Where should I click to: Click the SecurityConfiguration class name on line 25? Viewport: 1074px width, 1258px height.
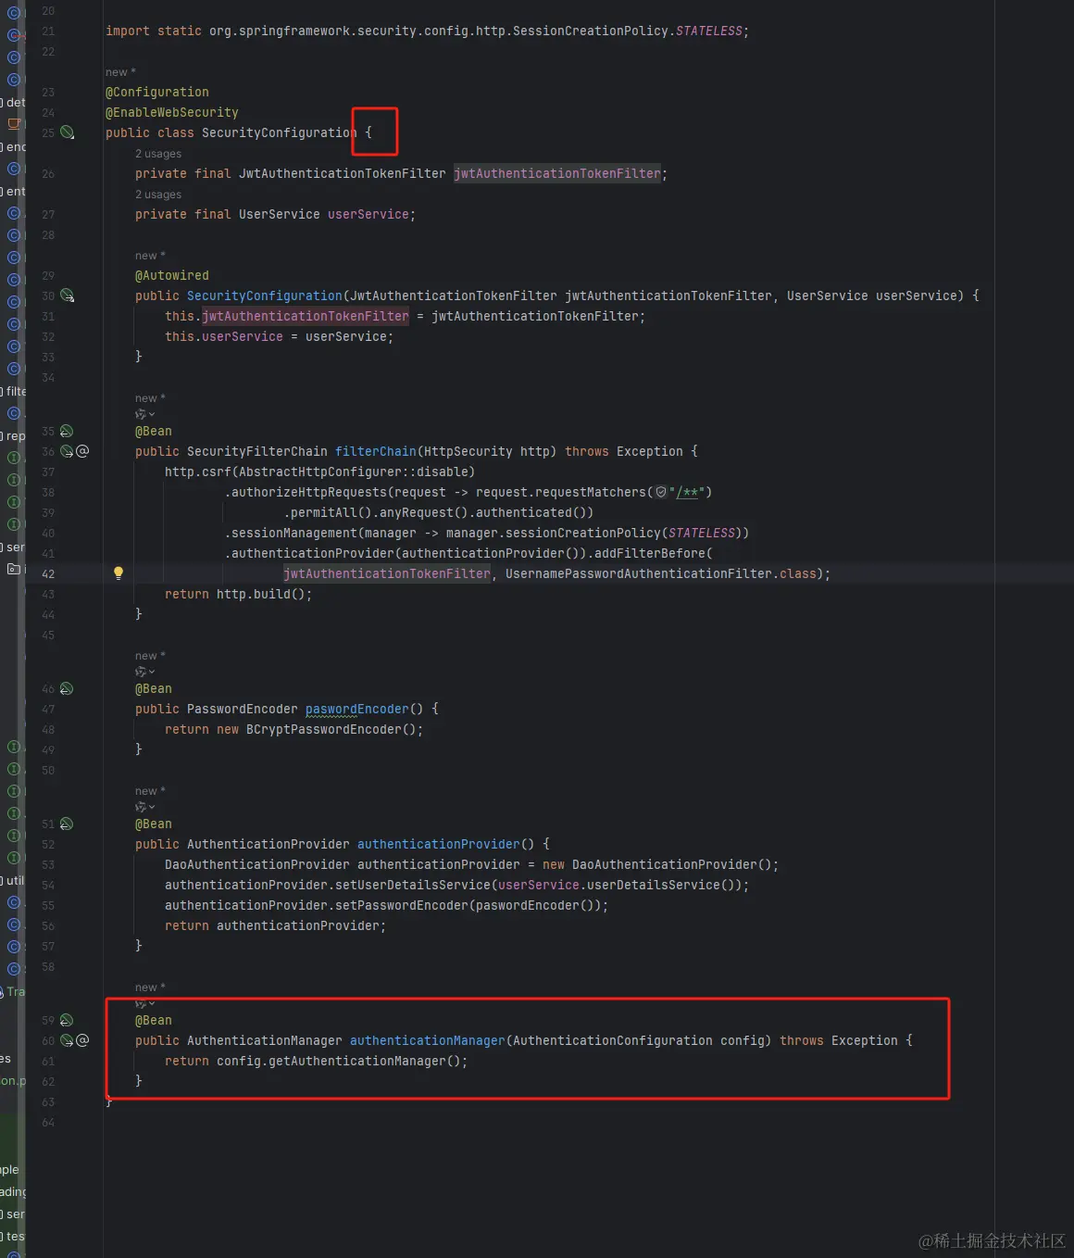pyautogui.click(x=279, y=132)
